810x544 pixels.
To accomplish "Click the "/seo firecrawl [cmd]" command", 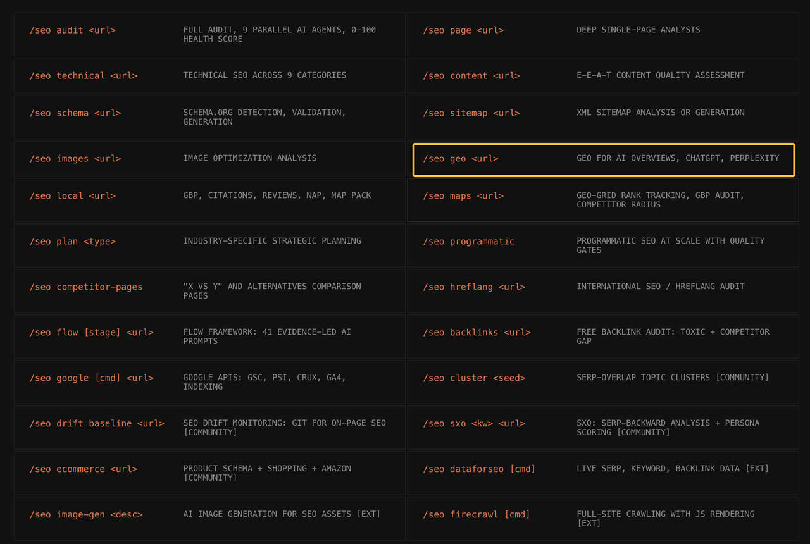I will click(477, 515).
